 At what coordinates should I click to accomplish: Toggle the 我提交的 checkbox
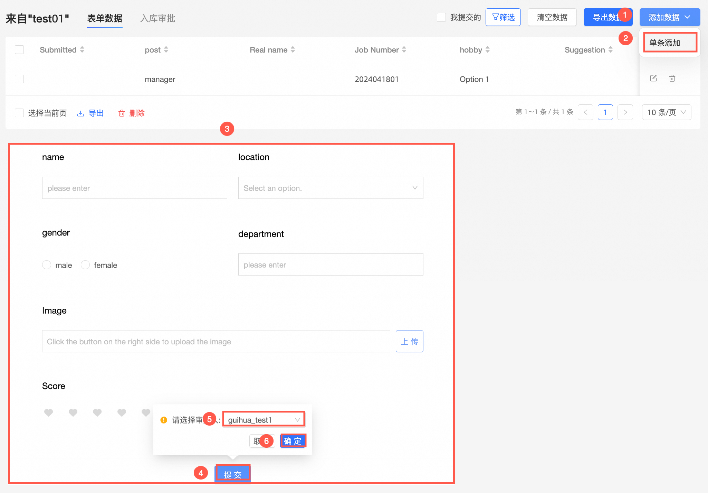click(441, 17)
